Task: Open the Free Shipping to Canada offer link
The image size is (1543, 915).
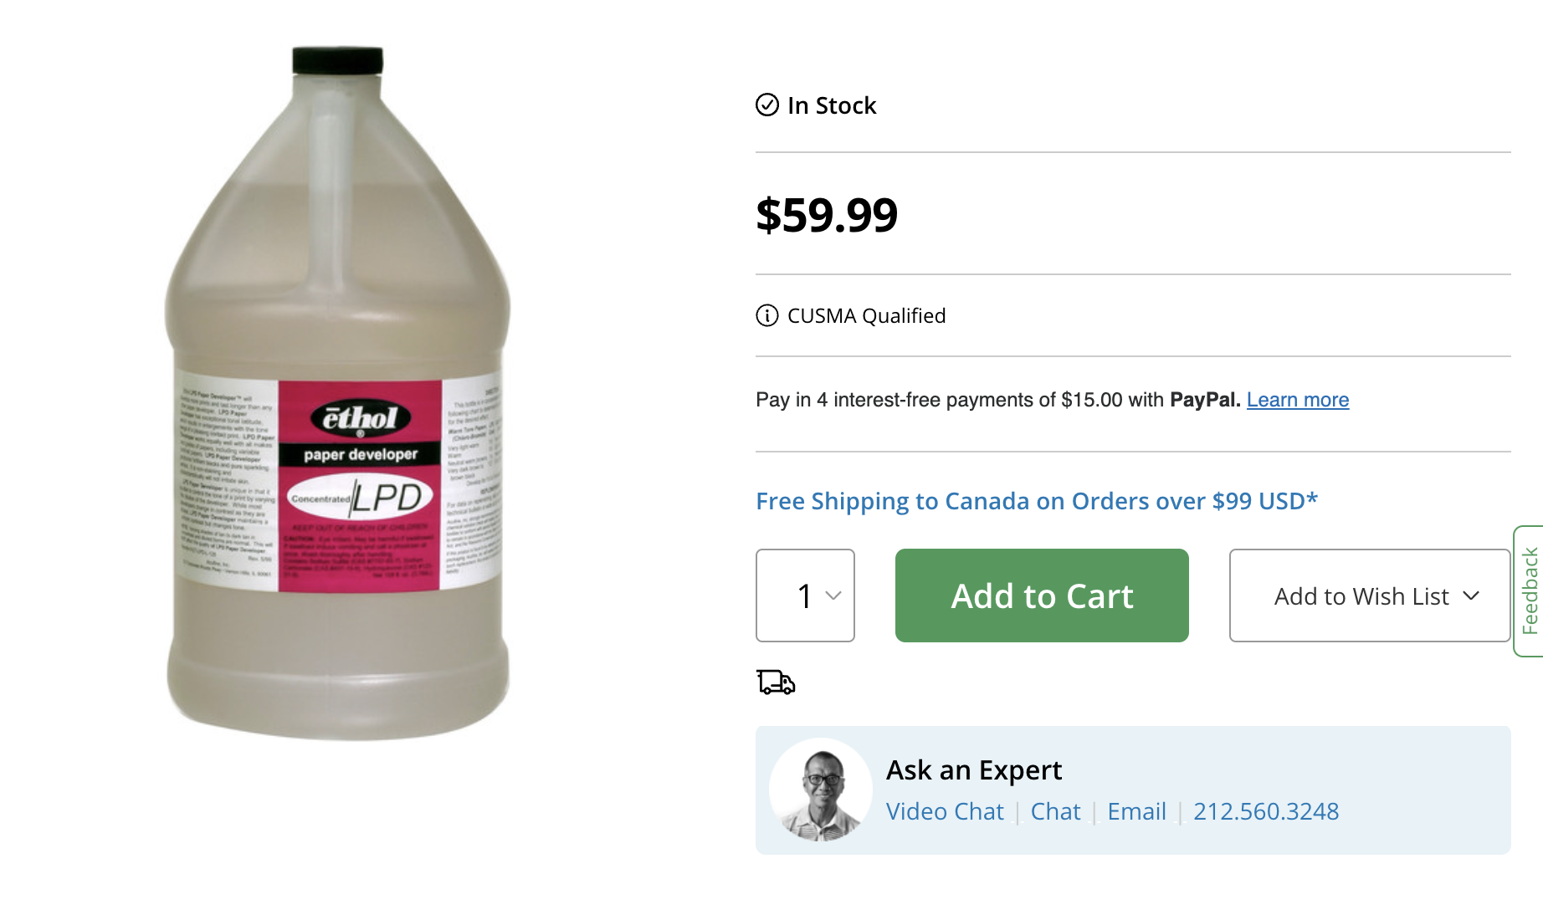Action: (x=1036, y=501)
